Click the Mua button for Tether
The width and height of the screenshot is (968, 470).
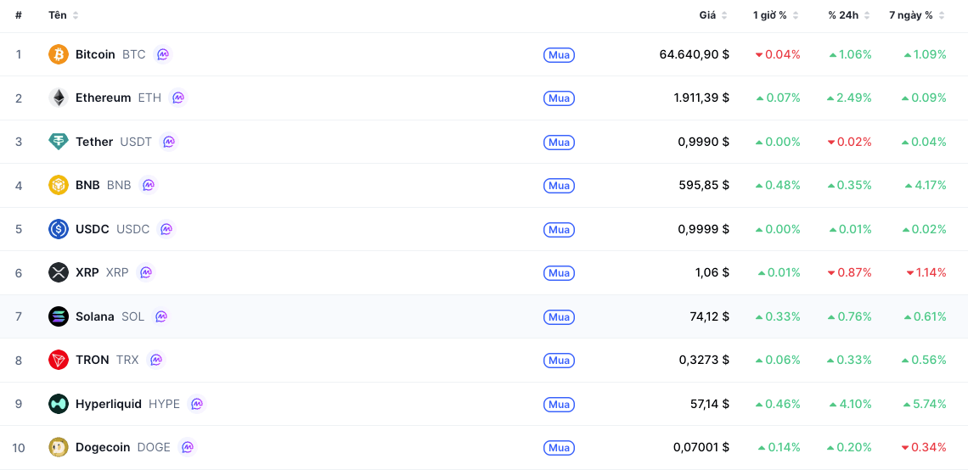click(x=560, y=143)
